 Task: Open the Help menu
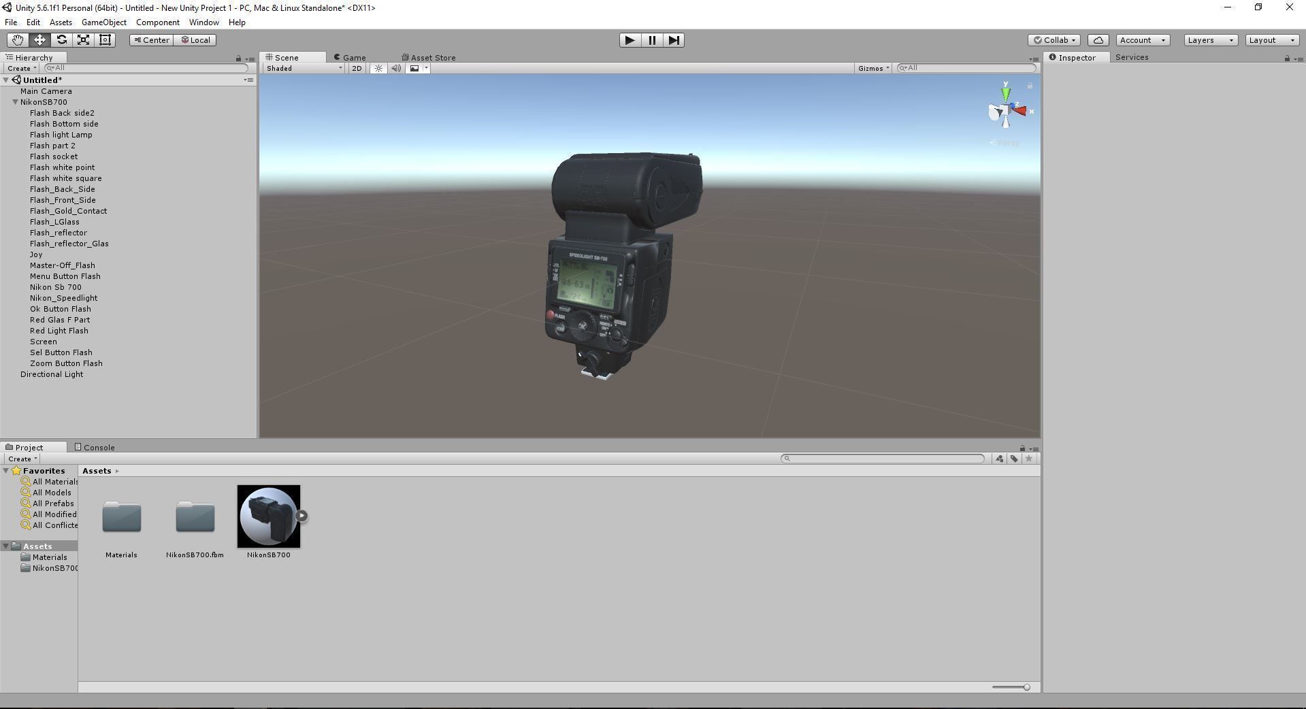237,22
